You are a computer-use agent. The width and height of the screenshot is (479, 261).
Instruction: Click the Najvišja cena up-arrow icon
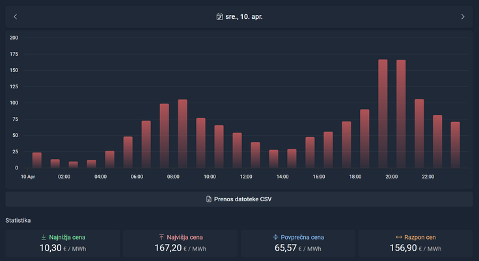point(161,237)
